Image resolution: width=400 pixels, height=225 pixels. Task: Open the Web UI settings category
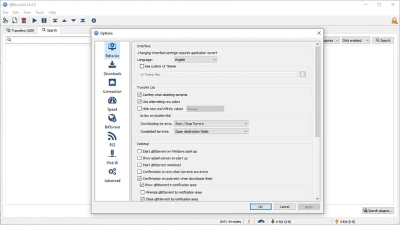[x=112, y=157]
